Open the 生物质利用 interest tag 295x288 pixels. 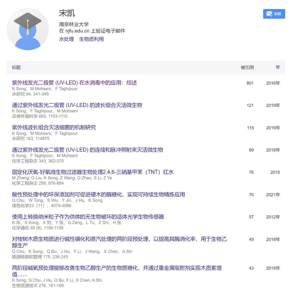91,39
